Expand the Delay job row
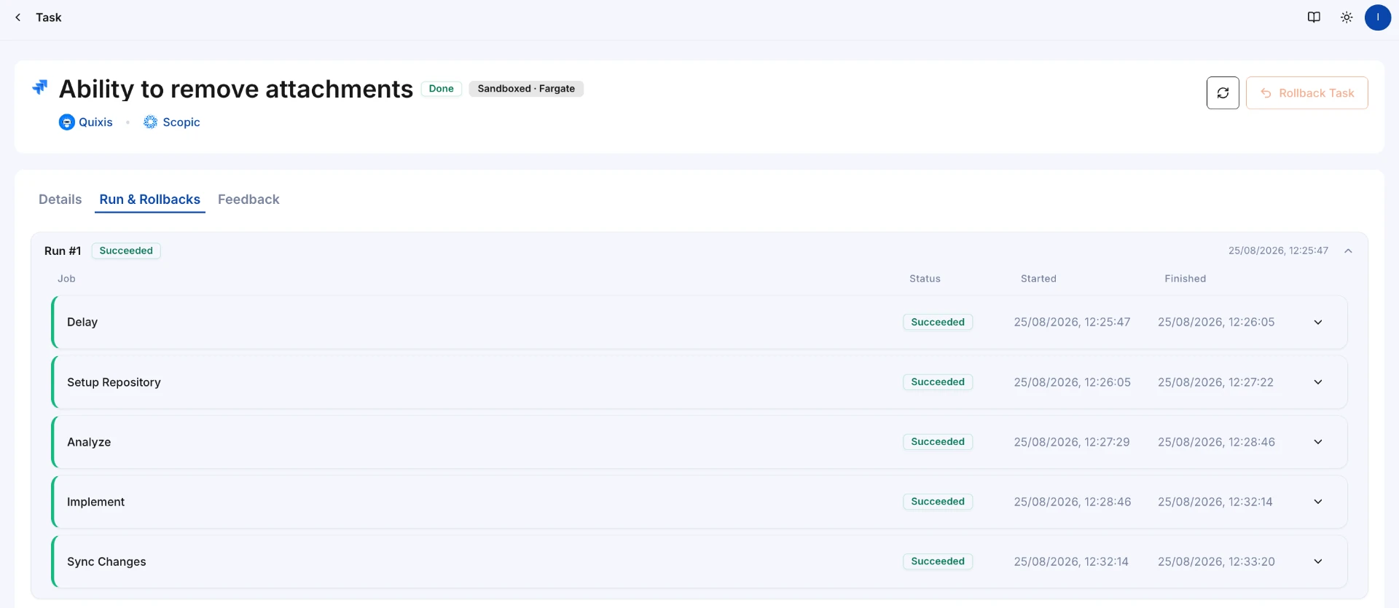The width and height of the screenshot is (1399, 608). (1318, 323)
